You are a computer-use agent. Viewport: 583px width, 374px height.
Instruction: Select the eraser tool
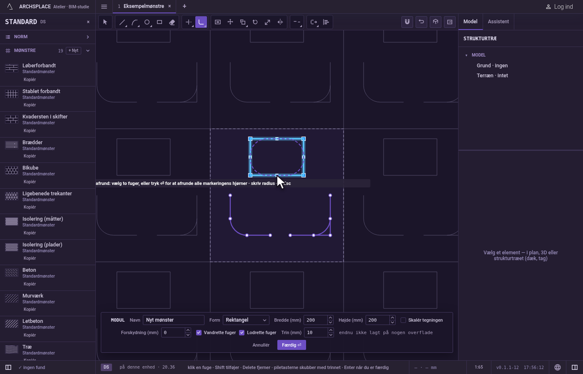[172, 22]
